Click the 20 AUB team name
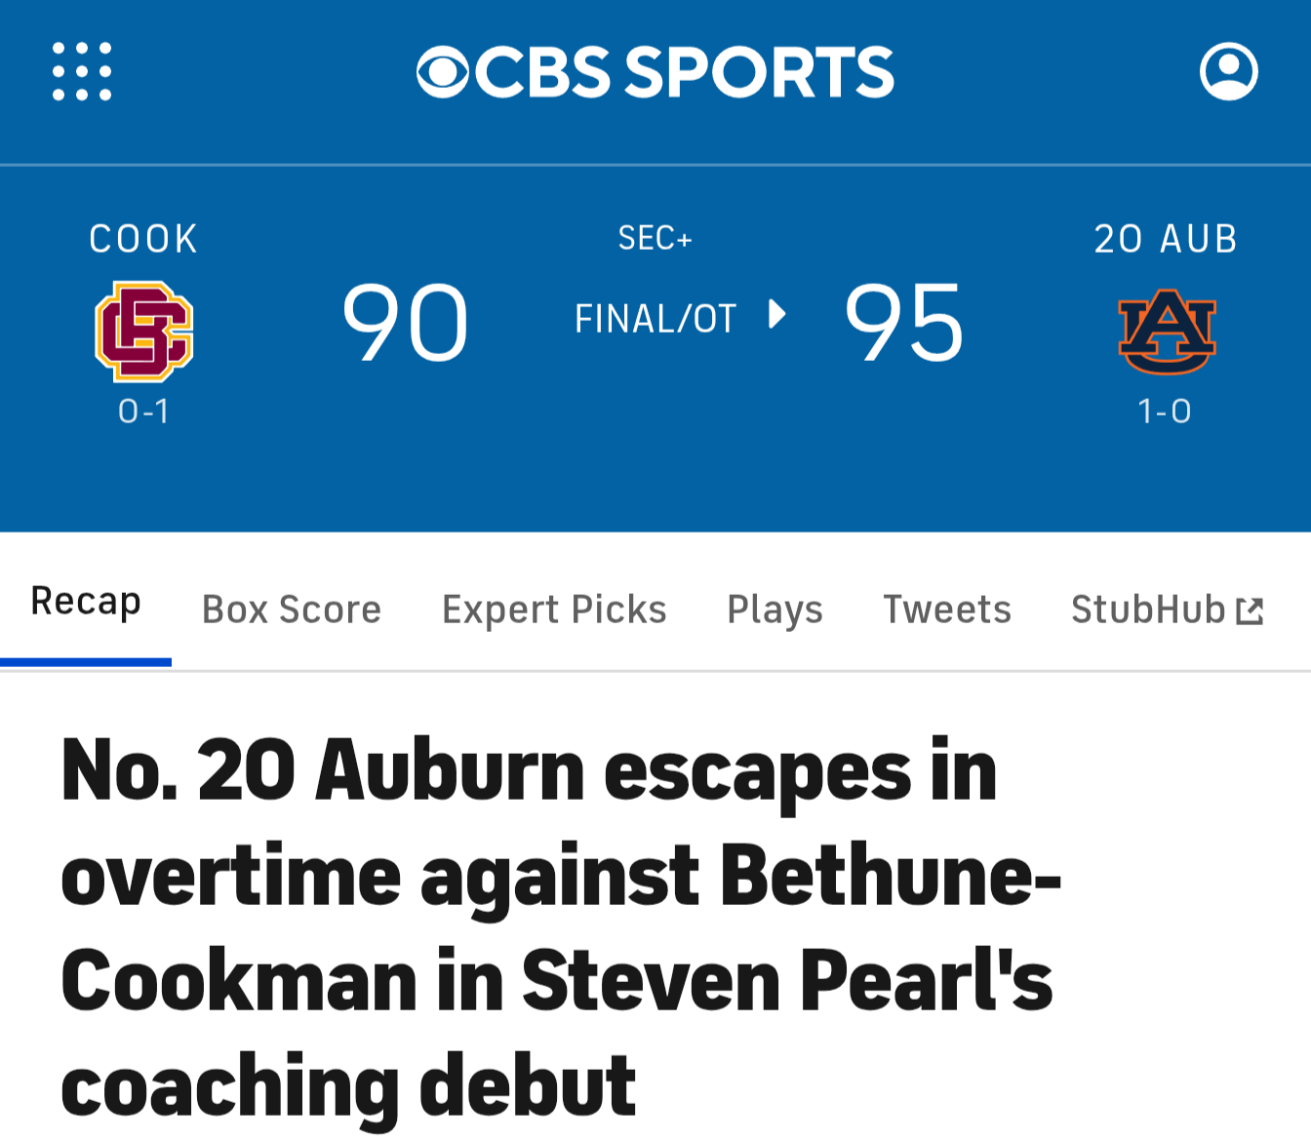1311x1140 pixels. tap(1166, 239)
